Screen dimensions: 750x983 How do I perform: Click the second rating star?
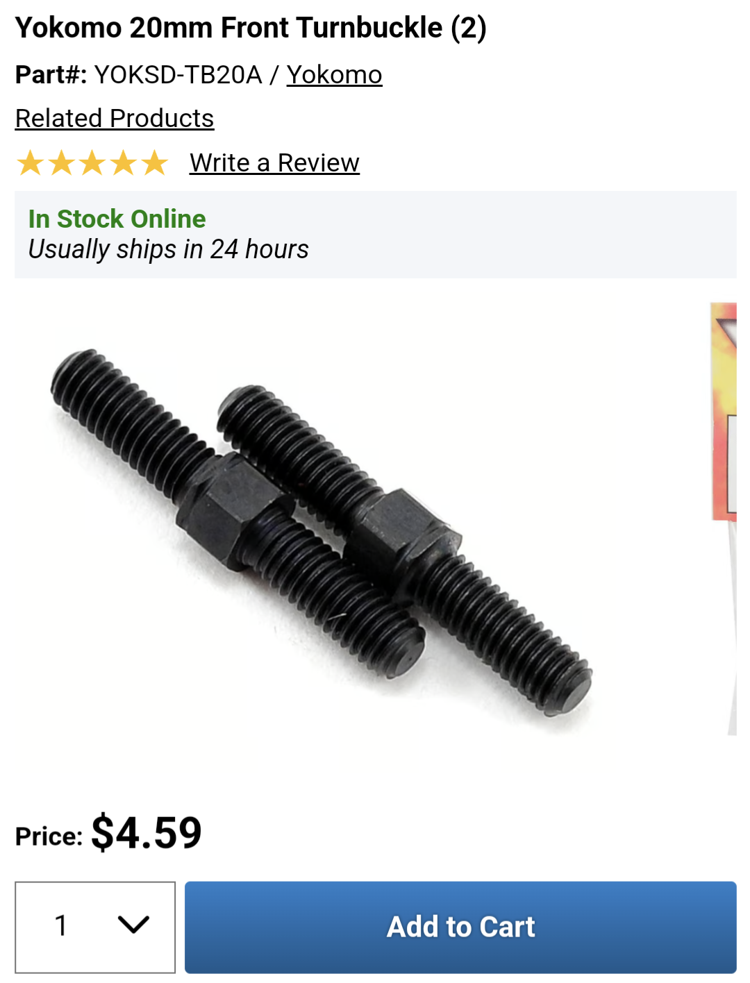pos(62,163)
